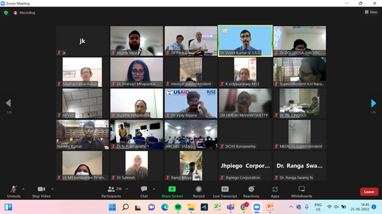Open Teams Chat taskbar icon

click(x=151, y=207)
